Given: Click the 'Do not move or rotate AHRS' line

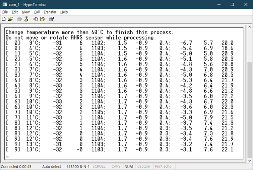Looking at the screenshot, I should 81,37.
